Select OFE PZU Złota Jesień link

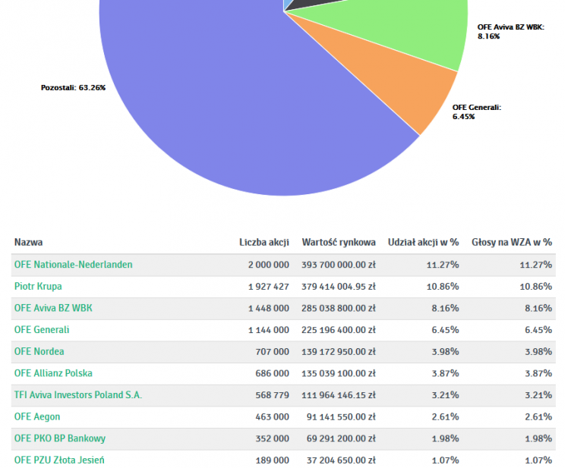pos(59,460)
